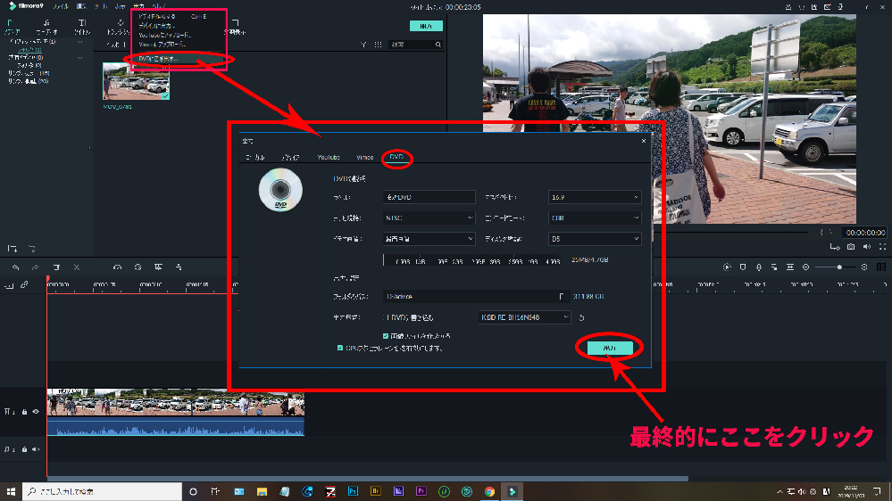Take a snapshot with the camera icon
This screenshot has width=892, height=501.
850,247
